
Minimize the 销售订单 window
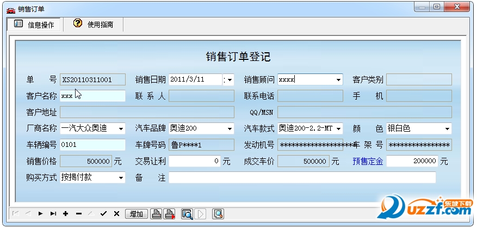tap(422, 7)
